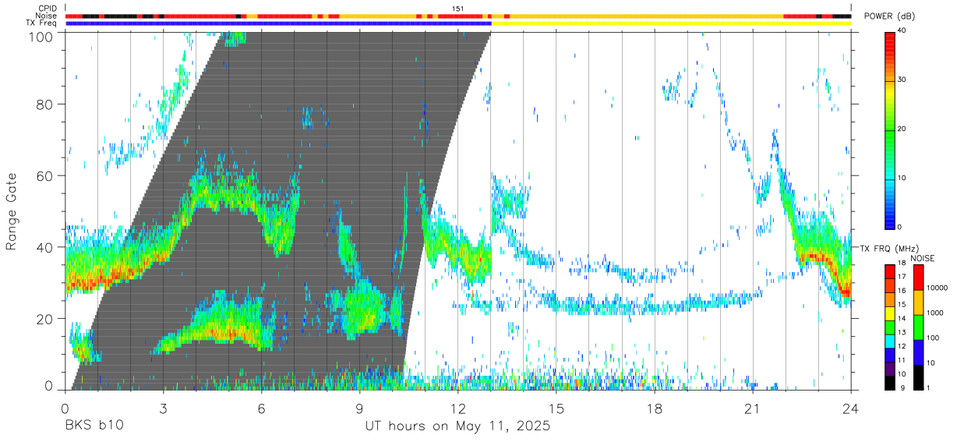Click the yellow segment of the TX Freq strip

(x=671, y=23)
